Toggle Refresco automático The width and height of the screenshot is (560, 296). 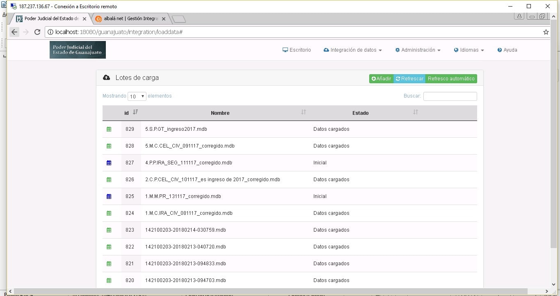coord(451,79)
